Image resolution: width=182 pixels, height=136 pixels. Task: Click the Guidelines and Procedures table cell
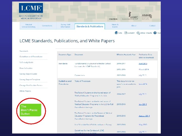(x=65, y=83)
